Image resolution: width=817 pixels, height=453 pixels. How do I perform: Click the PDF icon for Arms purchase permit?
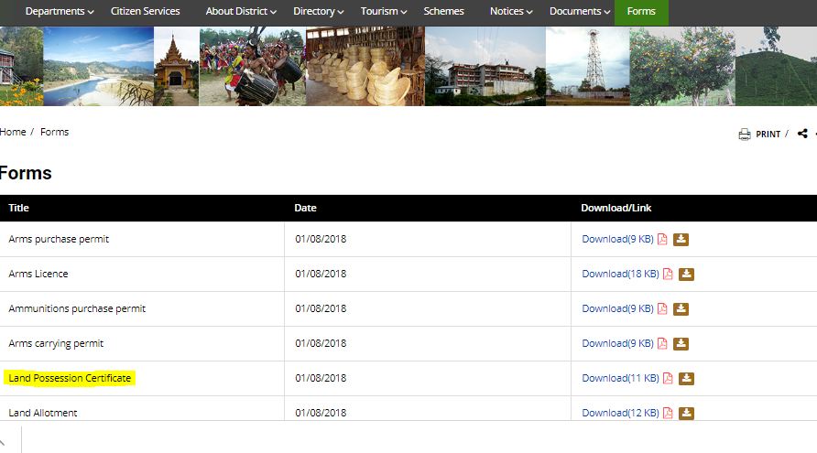point(662,240)
